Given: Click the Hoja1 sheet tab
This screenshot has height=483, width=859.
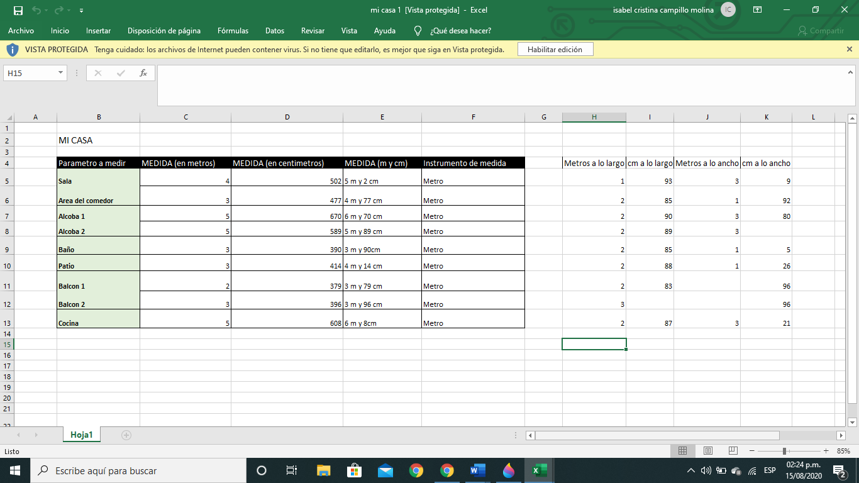Looking at the screenshot, I should pos(82,435).
